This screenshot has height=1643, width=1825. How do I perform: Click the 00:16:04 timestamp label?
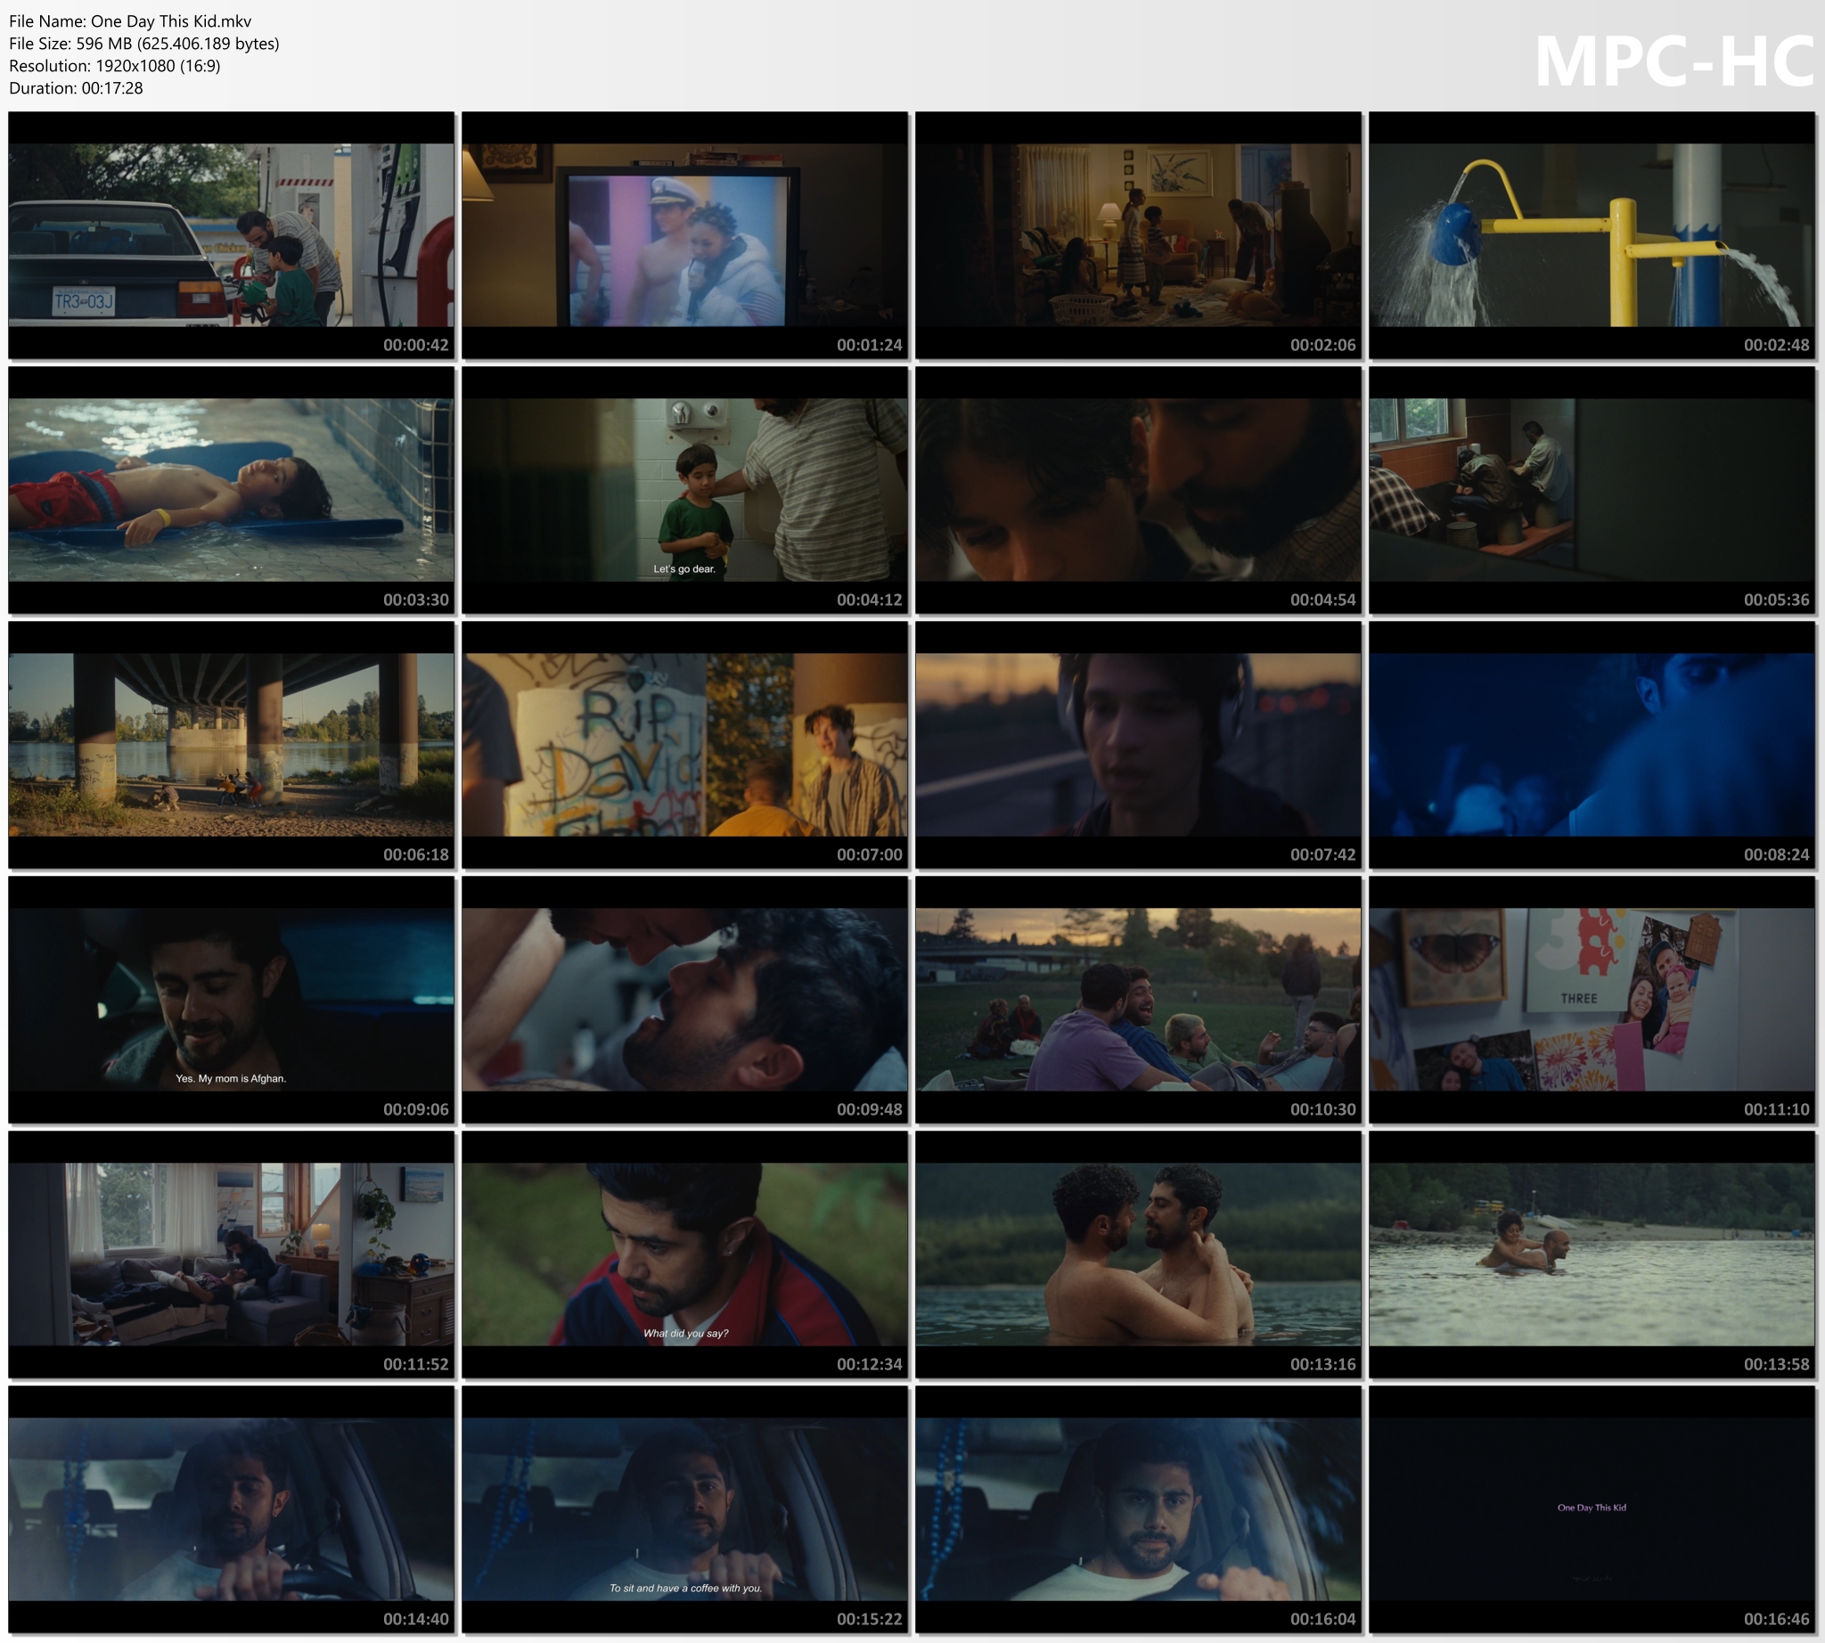tap(1322, 1619)
